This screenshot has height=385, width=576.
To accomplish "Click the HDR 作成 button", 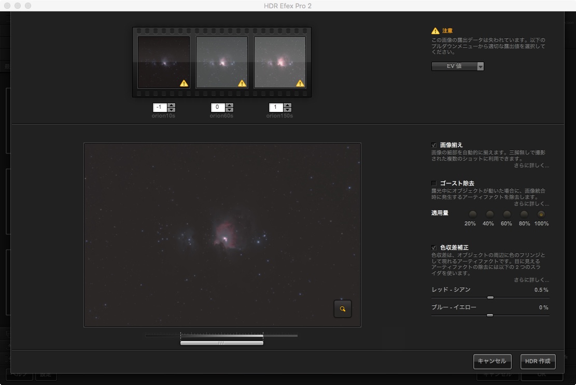I will pos(538,361).
